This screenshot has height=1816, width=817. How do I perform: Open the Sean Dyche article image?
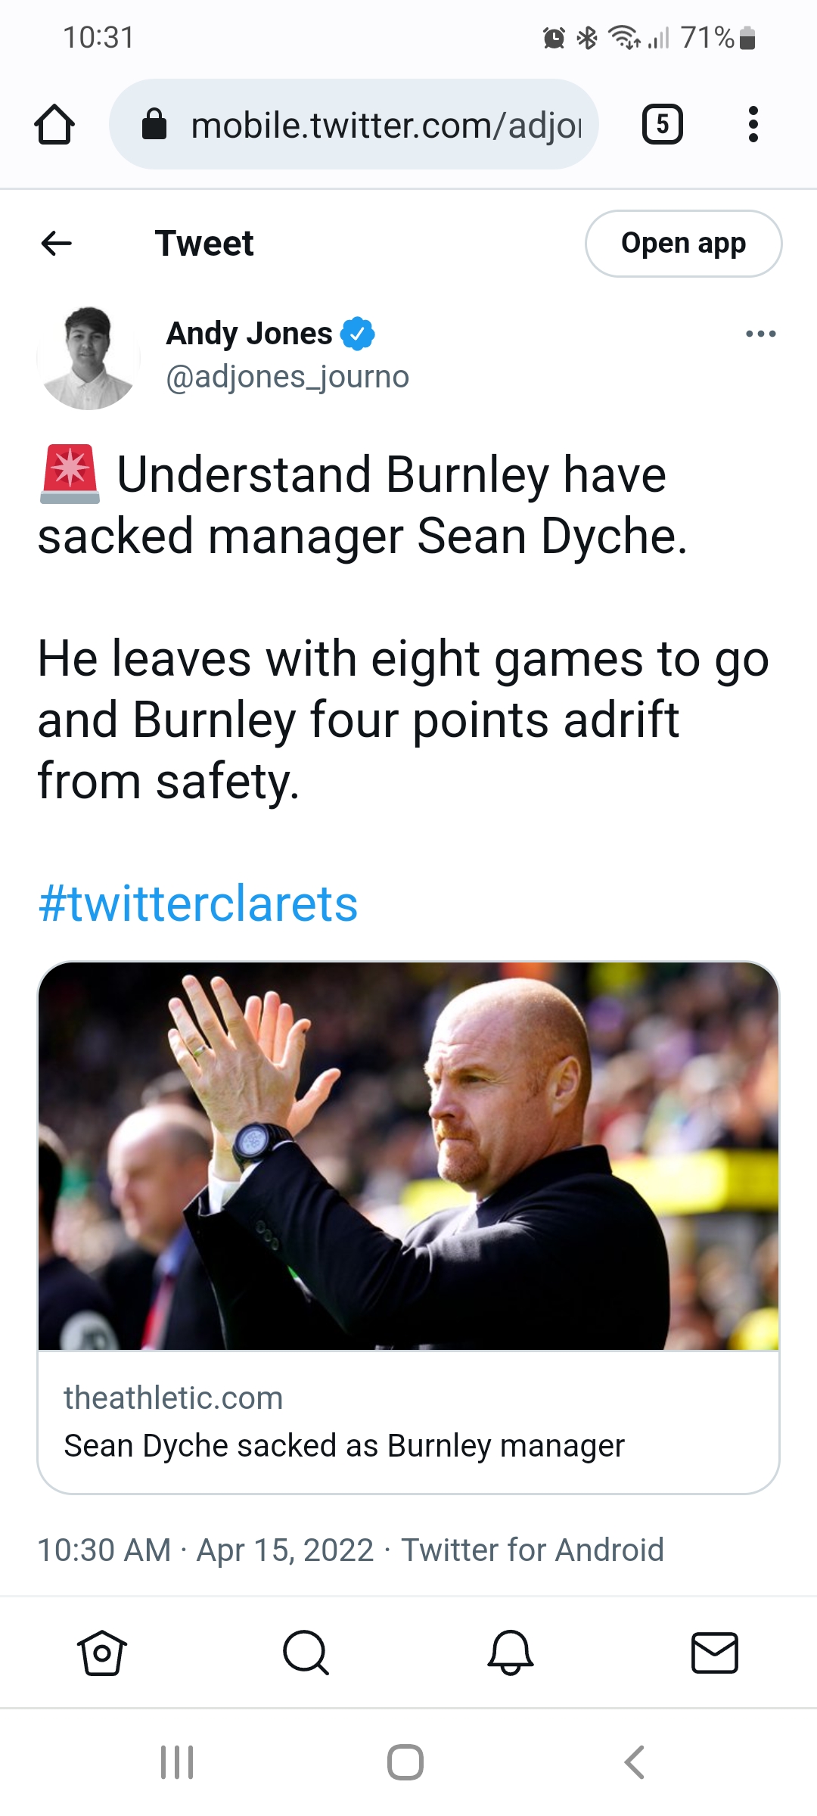point(408,1156)
